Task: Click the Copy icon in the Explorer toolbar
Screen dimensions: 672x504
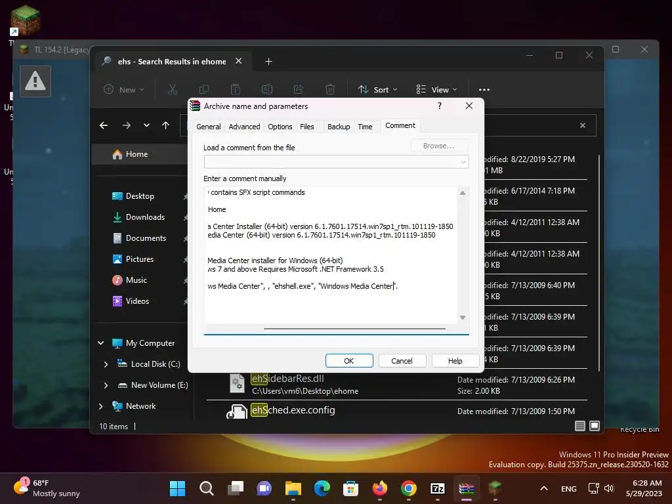Action: [x=204, y=89]
